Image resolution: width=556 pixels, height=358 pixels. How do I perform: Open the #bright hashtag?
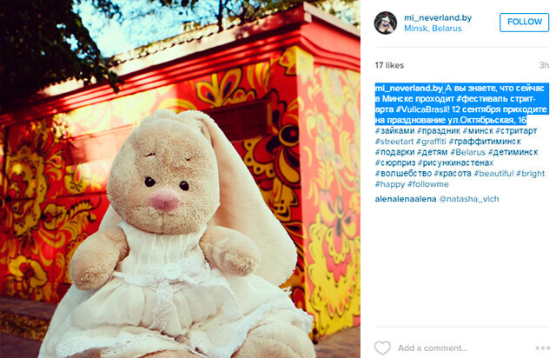pyautogui.click(x=530, y=174)
